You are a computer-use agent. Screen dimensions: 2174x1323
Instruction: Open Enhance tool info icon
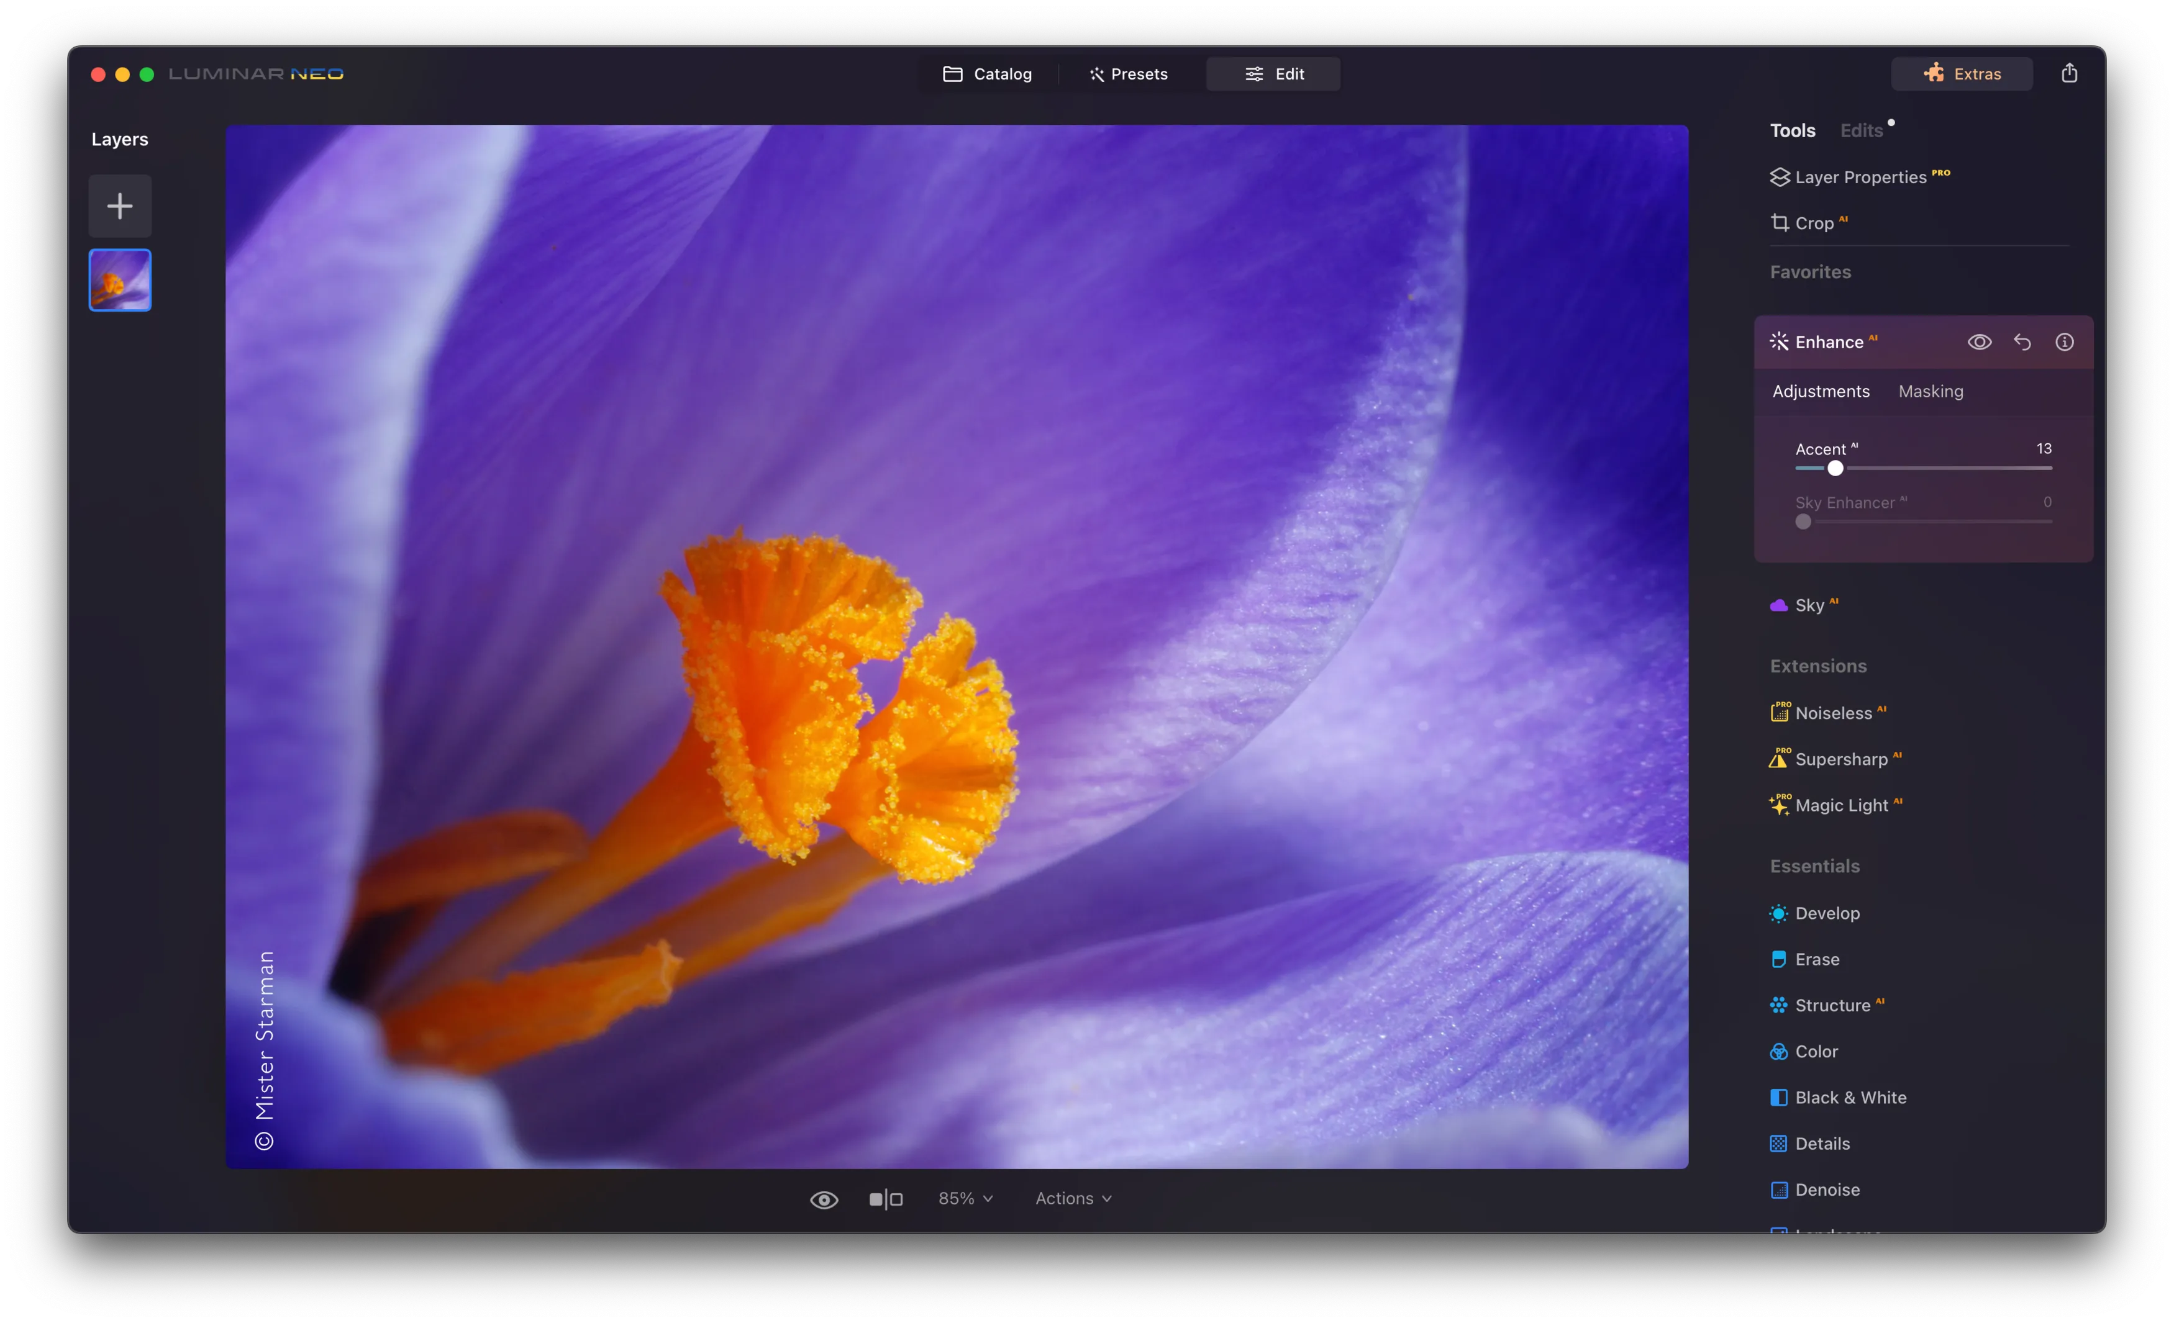[2065, 342]
